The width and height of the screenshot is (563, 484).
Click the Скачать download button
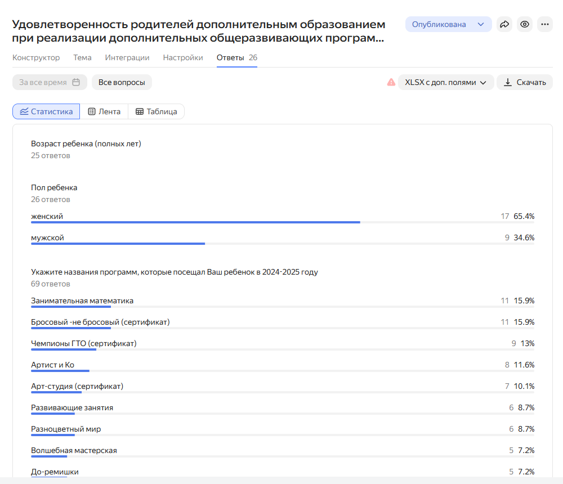tap(524, 82)
